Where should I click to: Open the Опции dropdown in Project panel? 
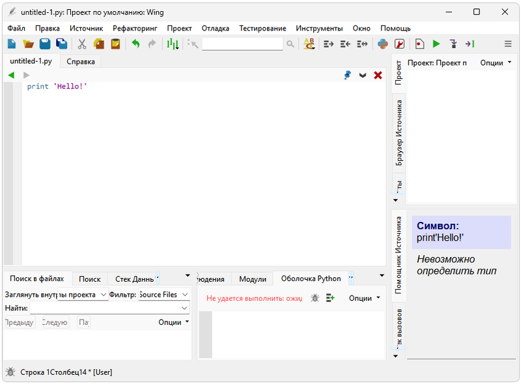pyautogui.click(x=496, y=62)
